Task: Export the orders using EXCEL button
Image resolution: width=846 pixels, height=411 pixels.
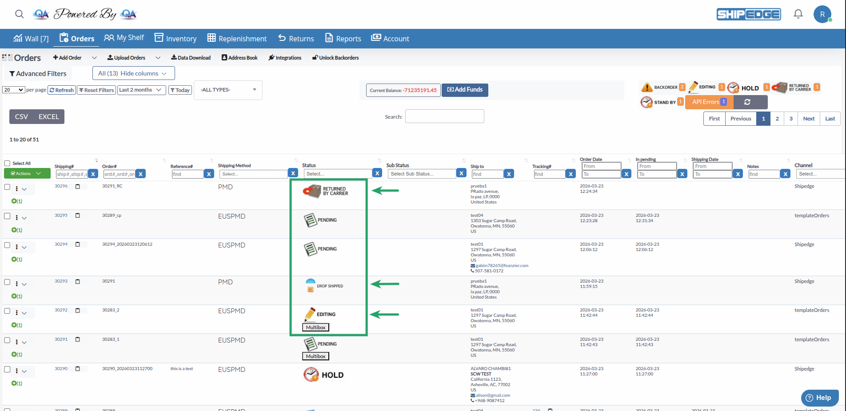Action: 48,117
